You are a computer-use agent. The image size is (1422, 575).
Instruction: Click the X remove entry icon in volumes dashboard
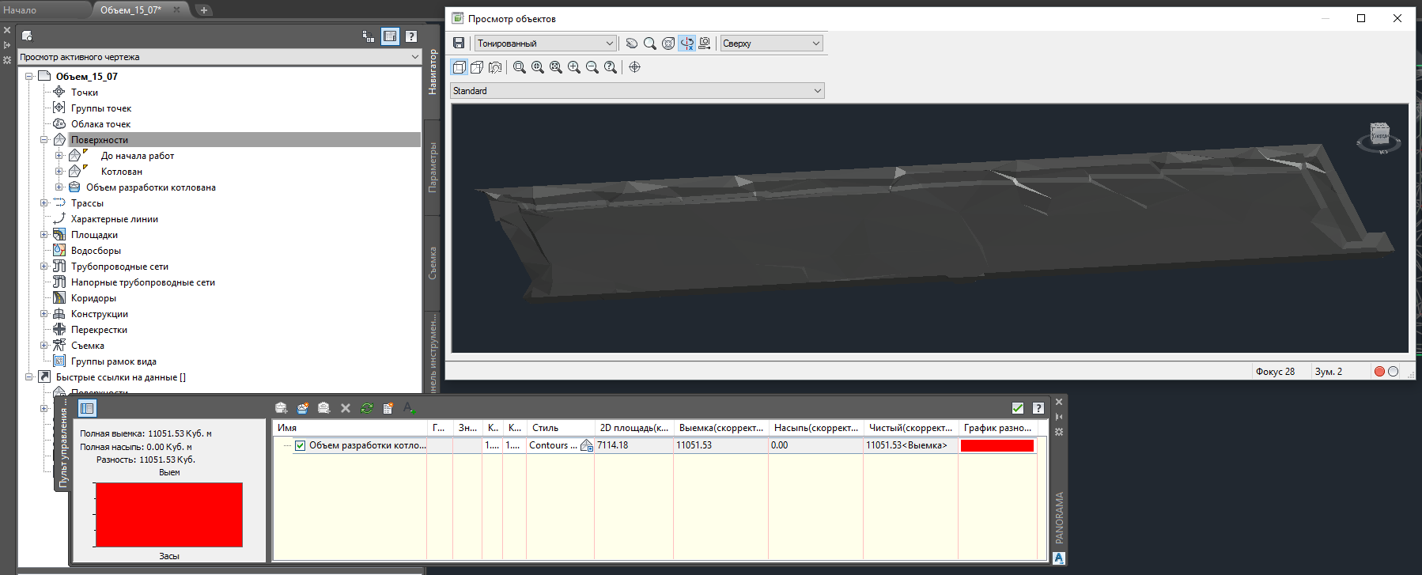[x=346, y=408]
